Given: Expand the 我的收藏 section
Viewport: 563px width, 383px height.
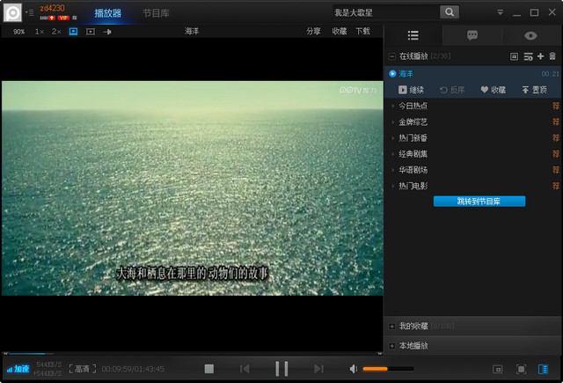Looking at the screenshot, I should click(392, 327).
